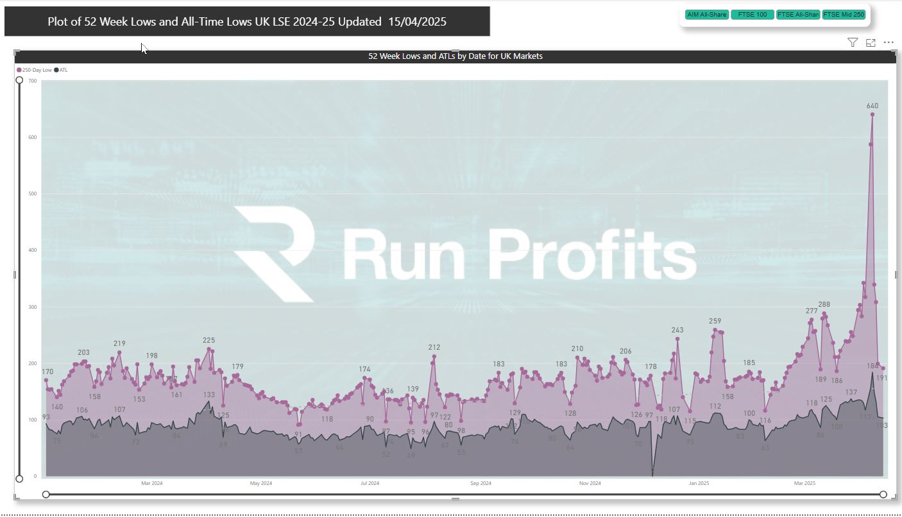Click the 250-Day Low legend entry
This screenshot has width=902, height=517.
pos(35,70)
